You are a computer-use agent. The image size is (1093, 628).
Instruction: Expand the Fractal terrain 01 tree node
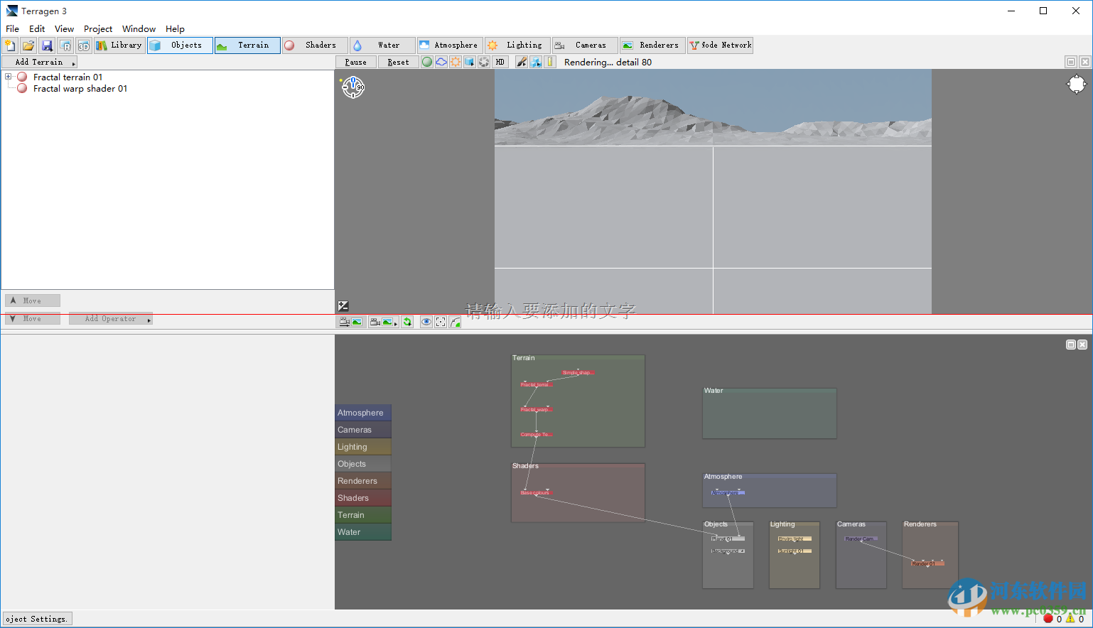tap(9, 77)
